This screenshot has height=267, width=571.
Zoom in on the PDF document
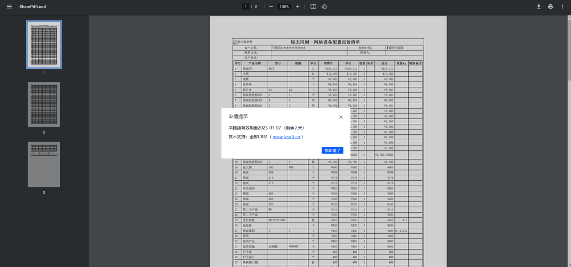click(298, 7)
